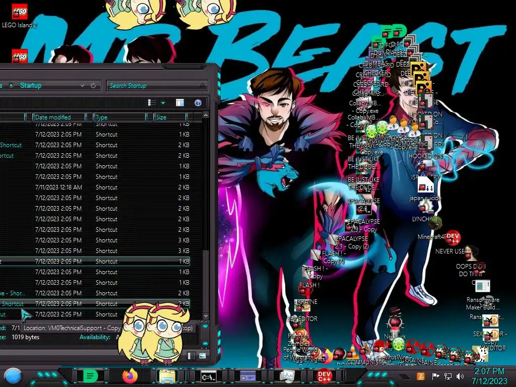Click the volume speaker tray icon
This screenshot has width=516, height=387.
tap(461, 376)
